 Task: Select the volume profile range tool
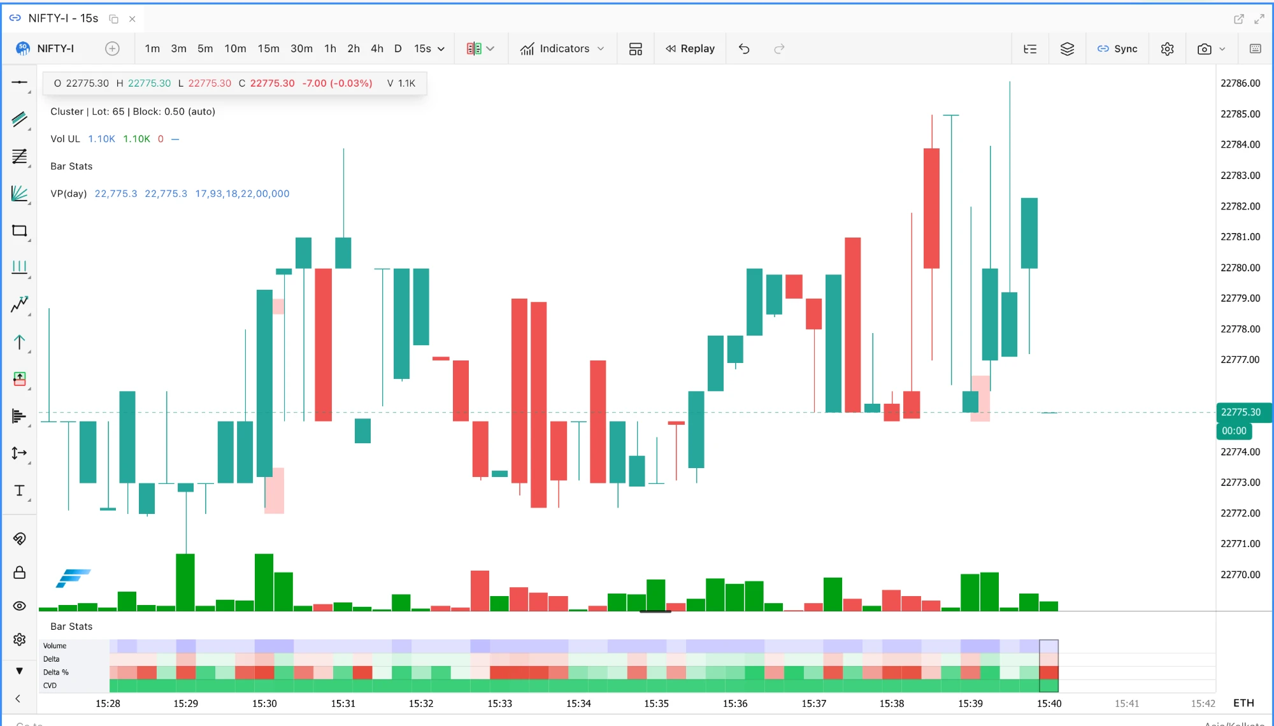pyautogui.click(x=20, y=416)
